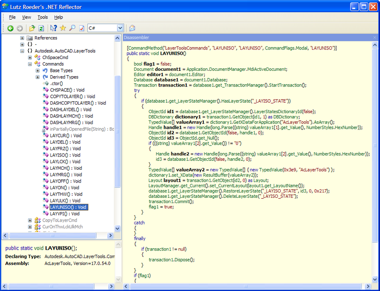Click the help pointer question-mark icon

(53, 29)
